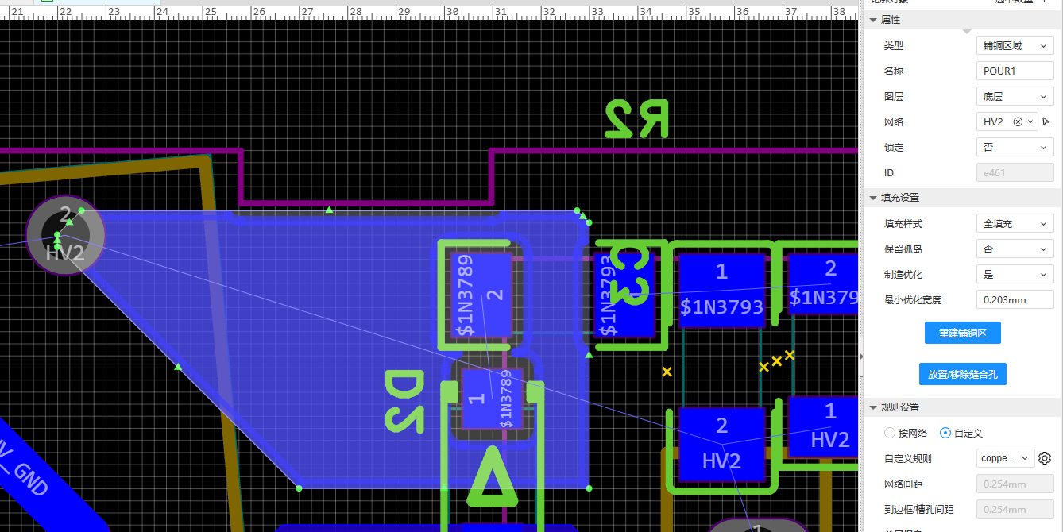This screenshot has height=532, width=1063.
Task: Select the D2 silkscreen designator
Action: click(405, 402)
